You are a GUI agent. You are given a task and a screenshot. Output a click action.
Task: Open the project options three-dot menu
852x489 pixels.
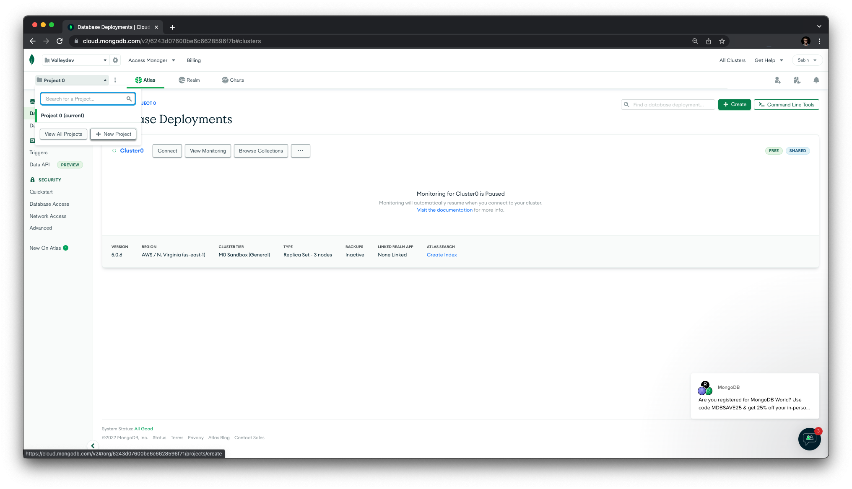pos(115,80)
